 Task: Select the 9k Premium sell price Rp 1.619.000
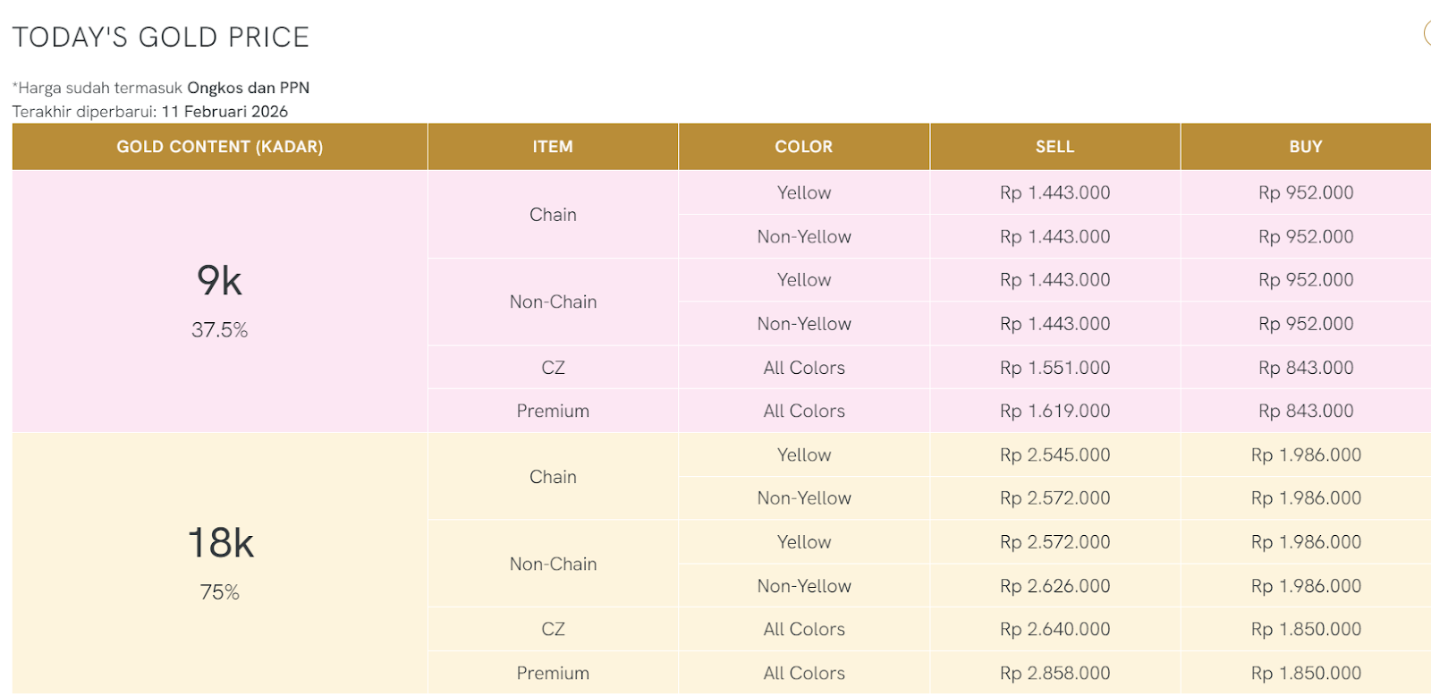point(1054,412)
